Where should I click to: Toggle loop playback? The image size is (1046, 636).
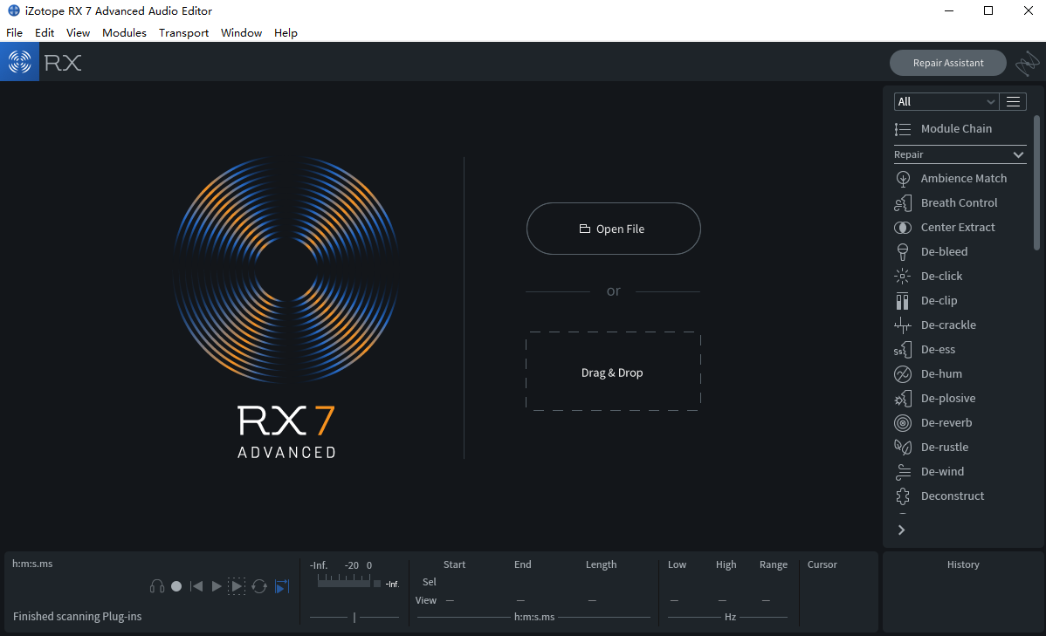point(259,586)
